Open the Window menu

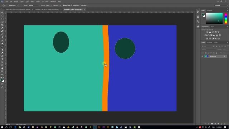click(53, 1)
